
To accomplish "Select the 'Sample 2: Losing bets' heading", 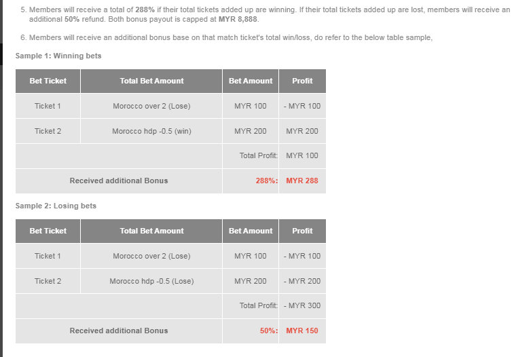I will click(x=56, y=206).
